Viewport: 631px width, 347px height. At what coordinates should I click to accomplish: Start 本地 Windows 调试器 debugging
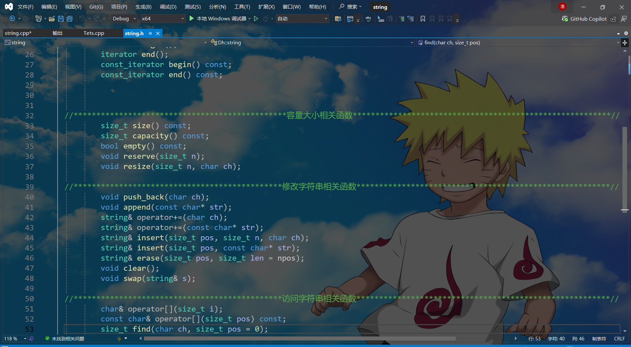pos(218,19)
